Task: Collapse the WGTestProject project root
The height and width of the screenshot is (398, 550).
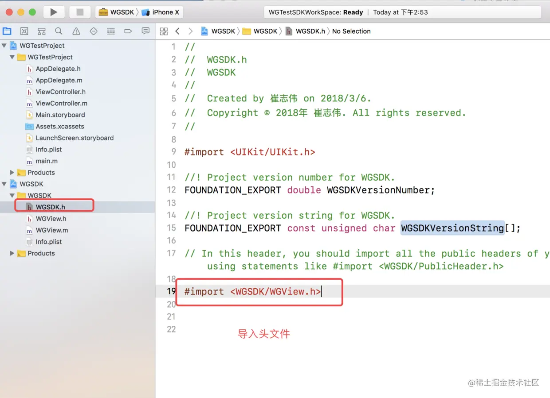Action: 4,46
